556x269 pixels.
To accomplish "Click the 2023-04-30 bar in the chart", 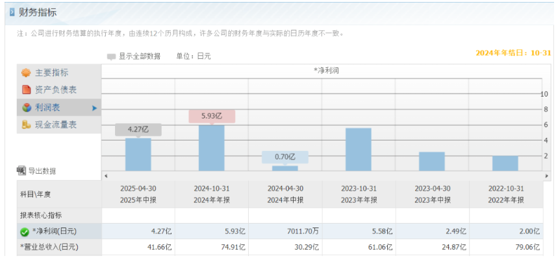I will coord(432,161).
